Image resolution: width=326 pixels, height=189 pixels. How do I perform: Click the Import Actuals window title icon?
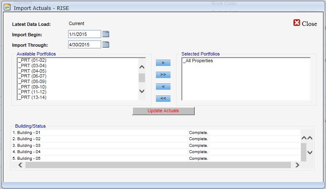7,7
